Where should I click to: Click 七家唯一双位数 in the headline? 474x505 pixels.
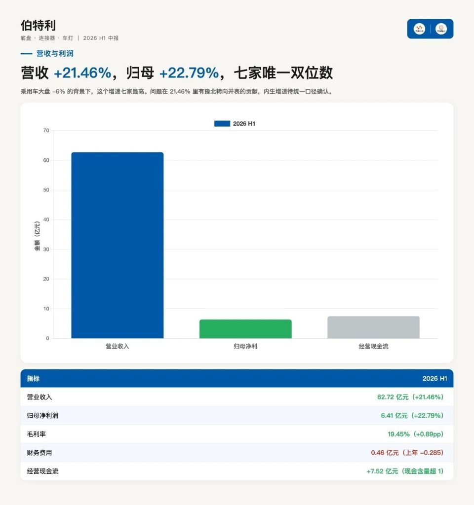[283, 73]
